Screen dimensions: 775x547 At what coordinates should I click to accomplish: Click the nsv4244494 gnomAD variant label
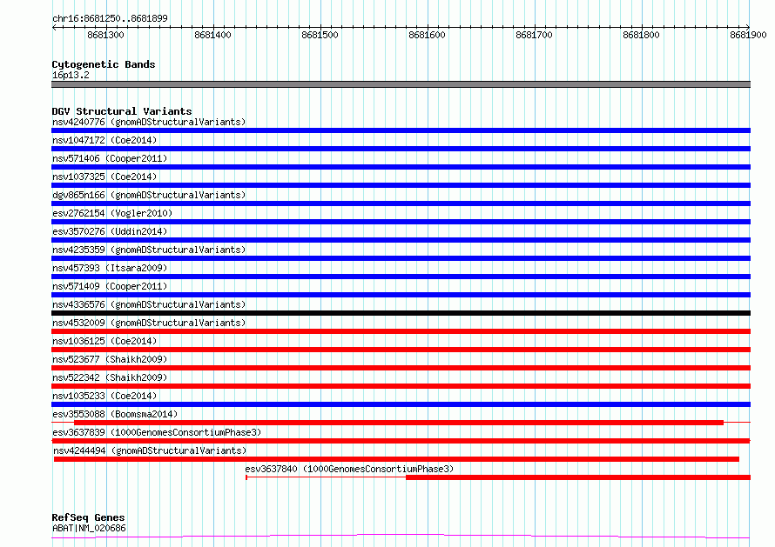point(150,450)
